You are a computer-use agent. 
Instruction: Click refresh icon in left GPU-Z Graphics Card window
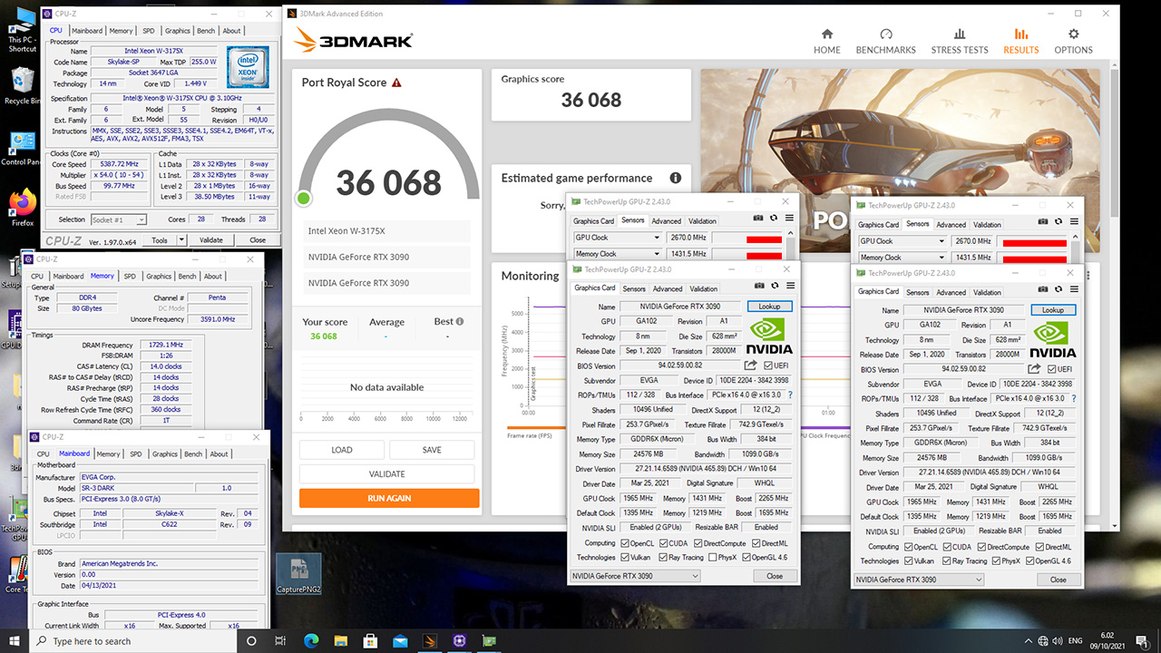(x=774, y=287)
